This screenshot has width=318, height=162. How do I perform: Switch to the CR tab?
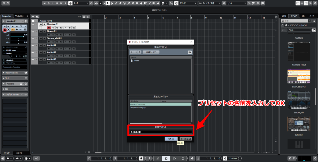tap(303, 16)
